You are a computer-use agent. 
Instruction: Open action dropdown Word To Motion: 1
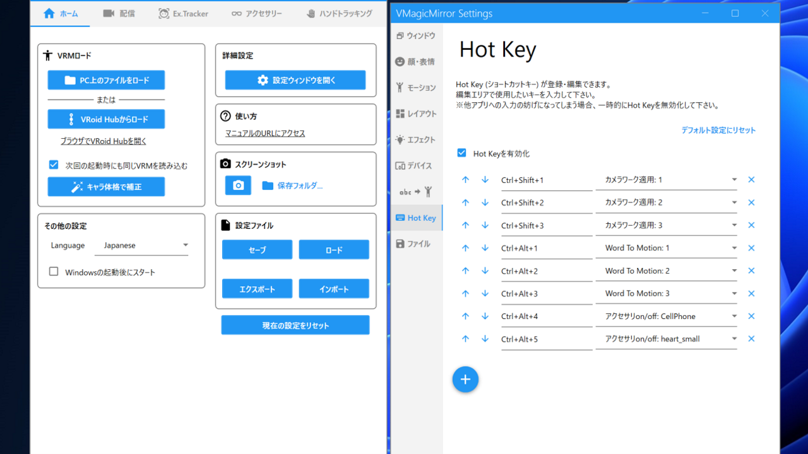tap(667, 248)
